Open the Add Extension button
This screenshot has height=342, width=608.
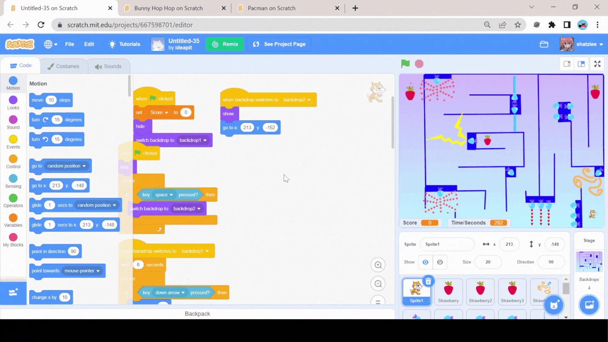point(13,292)
